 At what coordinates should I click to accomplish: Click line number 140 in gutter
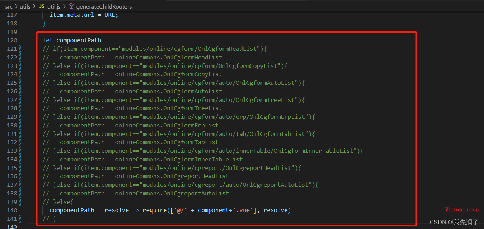pyautogui.click(x=12, y=210)
